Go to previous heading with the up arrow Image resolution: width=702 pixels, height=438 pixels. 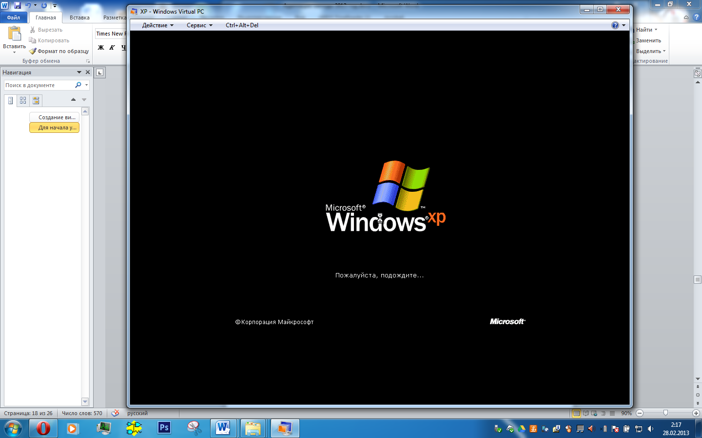tap(73, 99)
